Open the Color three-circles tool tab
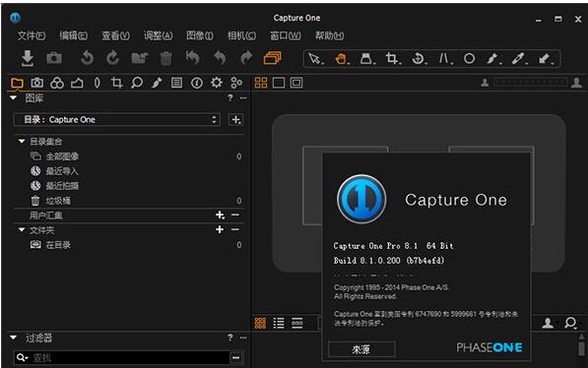Viewport: 588px width, 368px height. (57, 83)
